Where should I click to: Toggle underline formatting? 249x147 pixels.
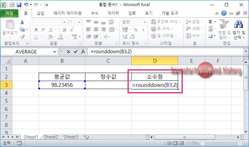51,30
